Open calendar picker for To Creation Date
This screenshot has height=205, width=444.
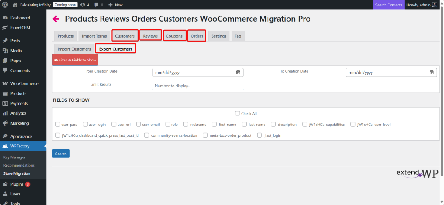(x=431, y=73)
